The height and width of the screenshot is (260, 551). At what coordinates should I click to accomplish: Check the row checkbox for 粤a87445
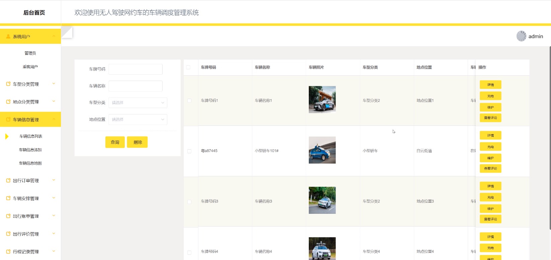click(189, 151)
